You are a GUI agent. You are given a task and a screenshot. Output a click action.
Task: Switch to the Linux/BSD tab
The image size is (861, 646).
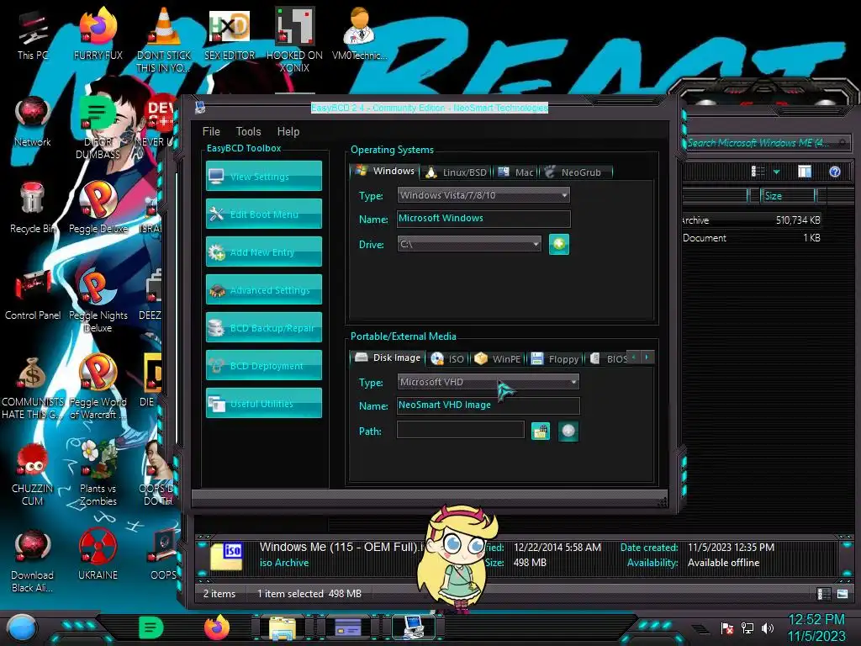tap(457, 172)
